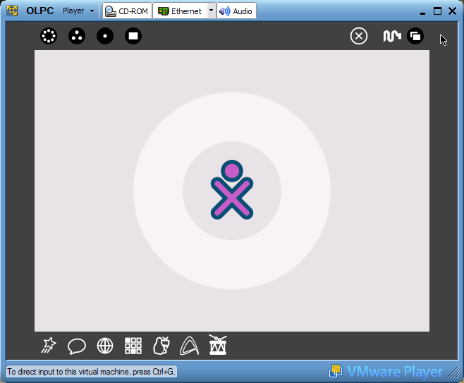The width and height of the screenshot is (464, 383).
Task: Click the Ethernet device button
Action: pos(180,11)
